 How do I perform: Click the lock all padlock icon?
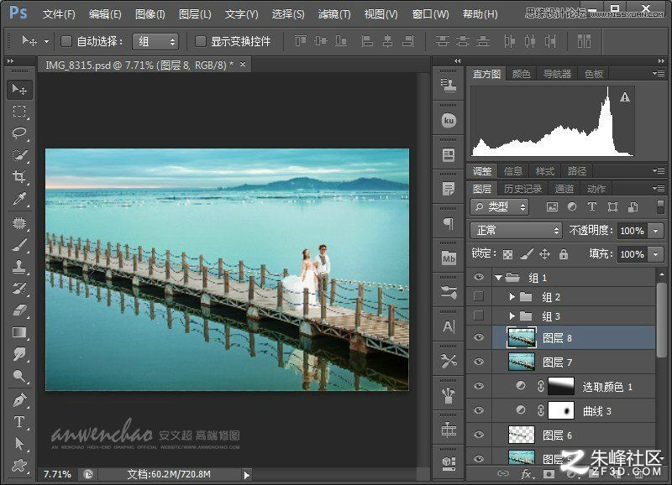[x=564, y=254]
